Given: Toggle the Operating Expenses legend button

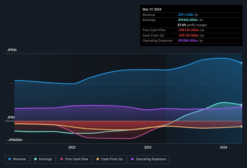Looking at the screenshot, I should [149, 159].
